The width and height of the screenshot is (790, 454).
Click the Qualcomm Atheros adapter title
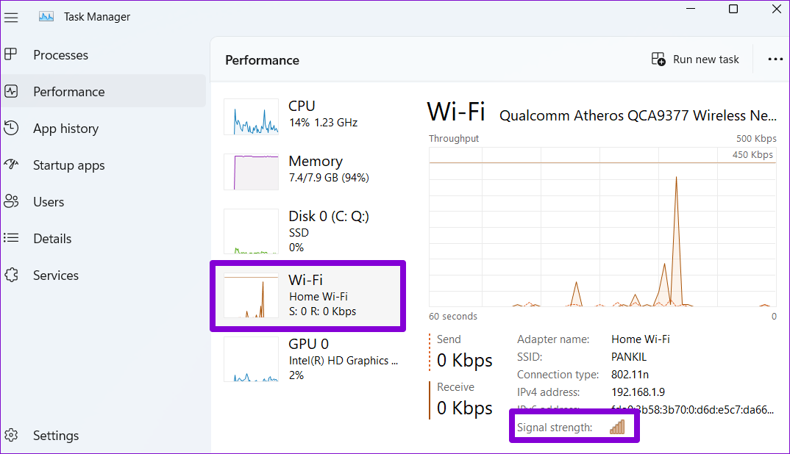point(638,116)
